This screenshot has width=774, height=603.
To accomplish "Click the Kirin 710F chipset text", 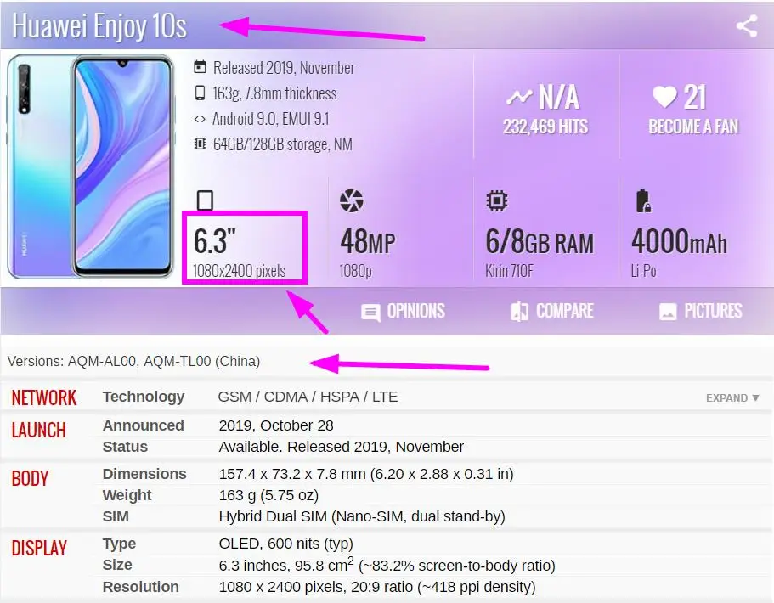I will click(510, 271).
